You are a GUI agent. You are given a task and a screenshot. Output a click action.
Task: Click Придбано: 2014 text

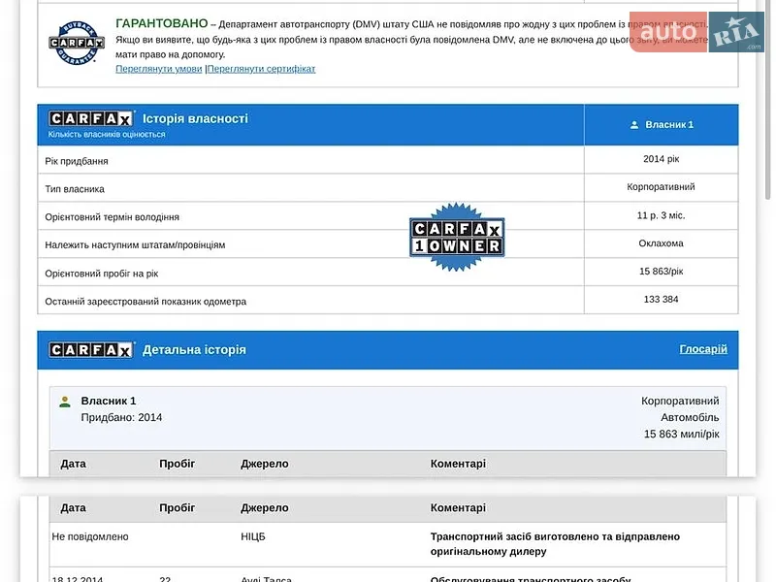(122, 417)
